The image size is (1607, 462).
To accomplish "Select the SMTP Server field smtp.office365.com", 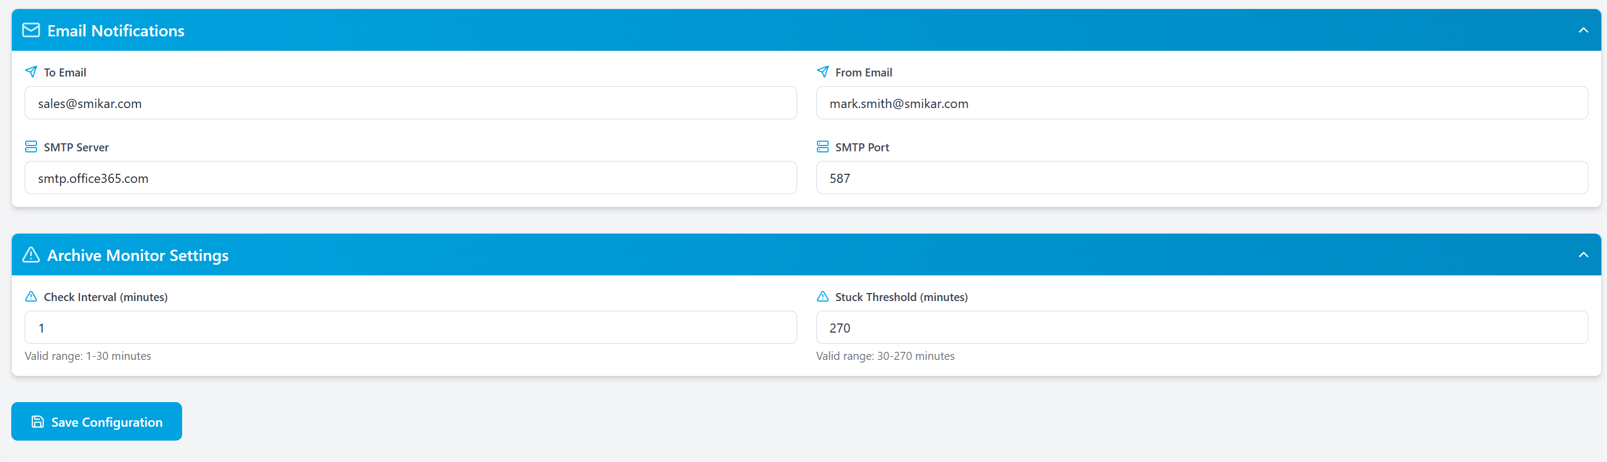I will point(410,178).
